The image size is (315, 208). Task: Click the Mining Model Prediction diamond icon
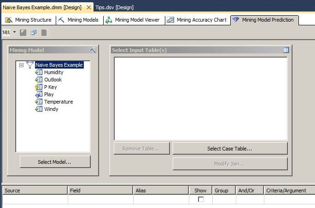[236, 19]
